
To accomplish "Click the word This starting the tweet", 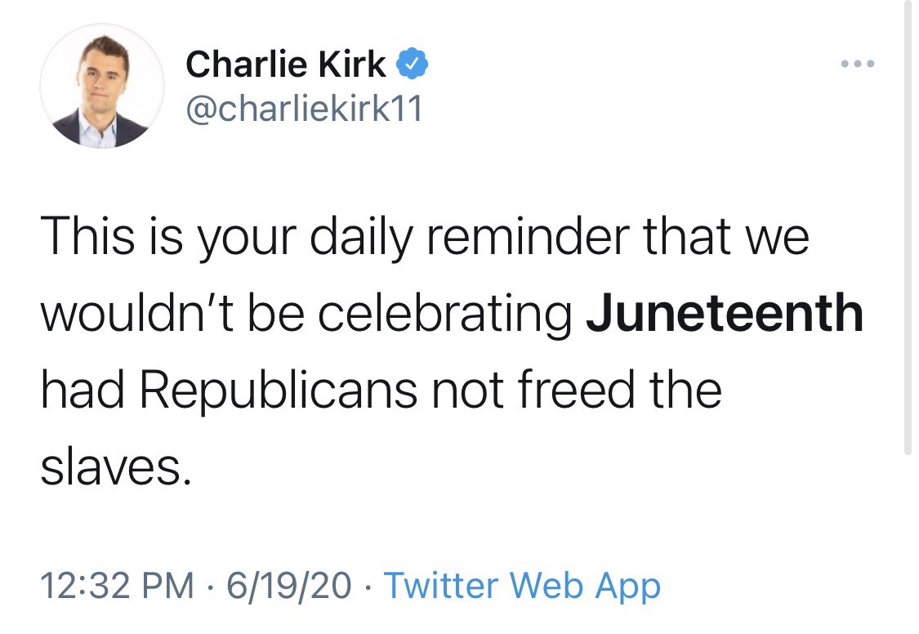I will tap(88, 235).
